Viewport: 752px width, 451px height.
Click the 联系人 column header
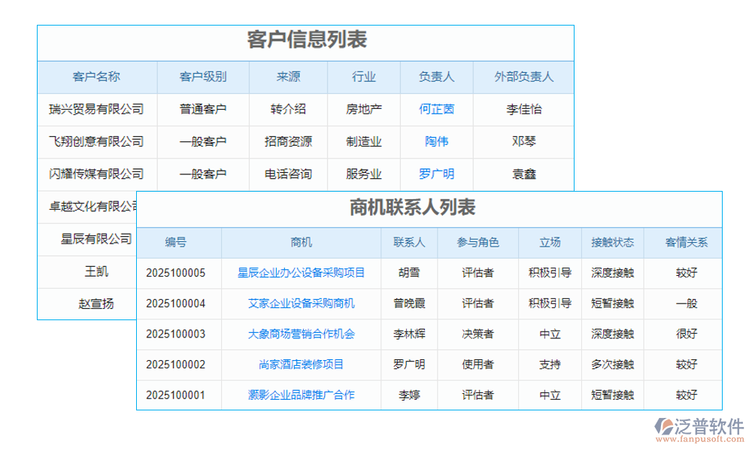410,243
